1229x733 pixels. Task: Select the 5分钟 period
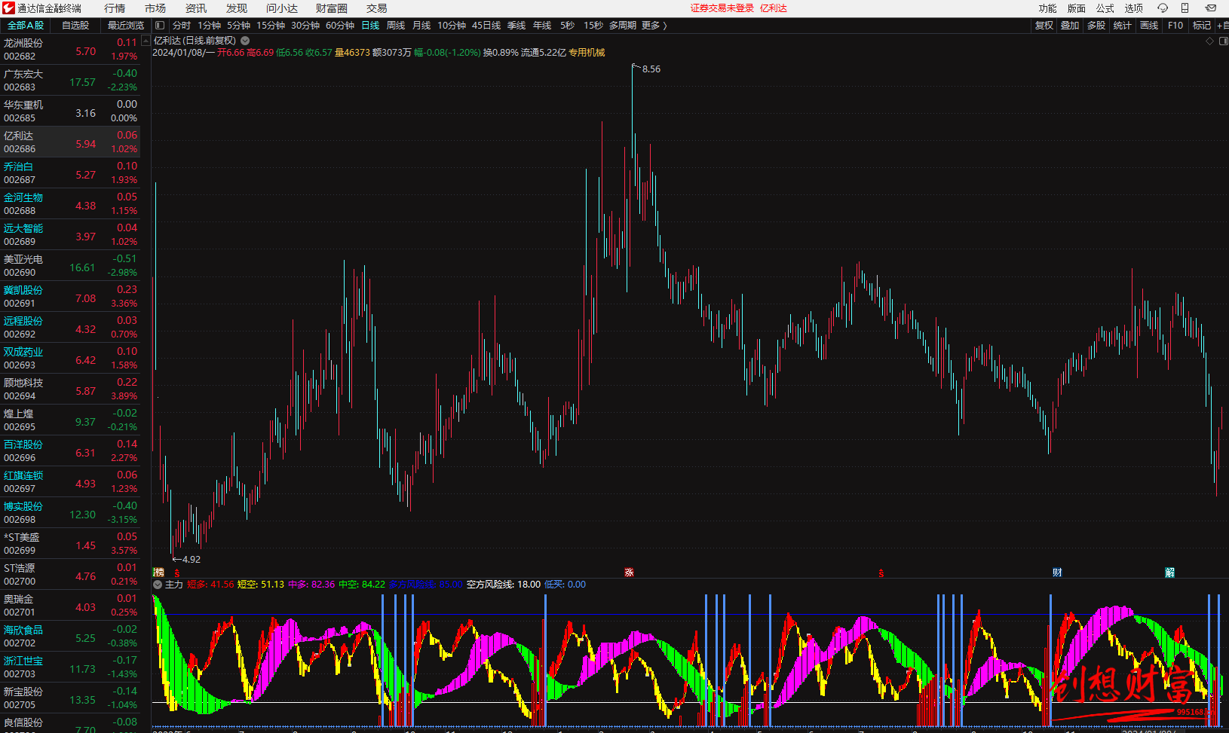tap(238, 26)
